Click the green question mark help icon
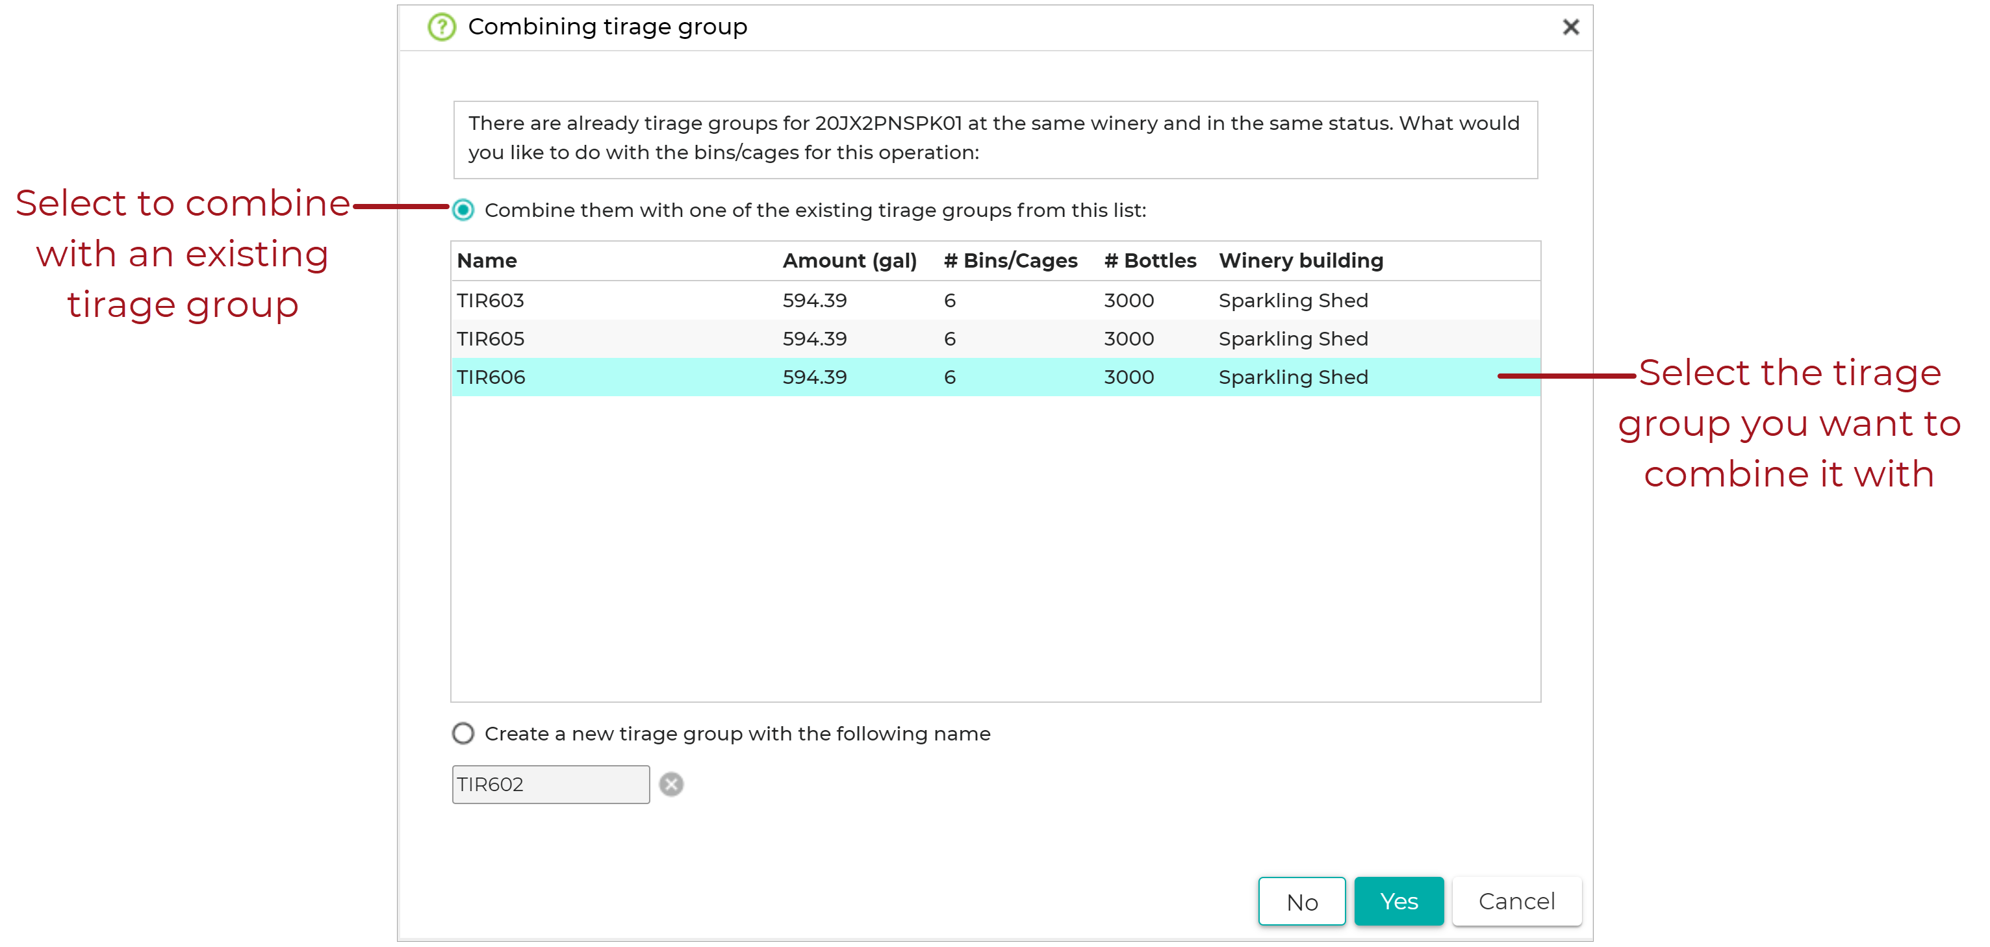Screen dimensions: 1990x947 pos(442,27)
